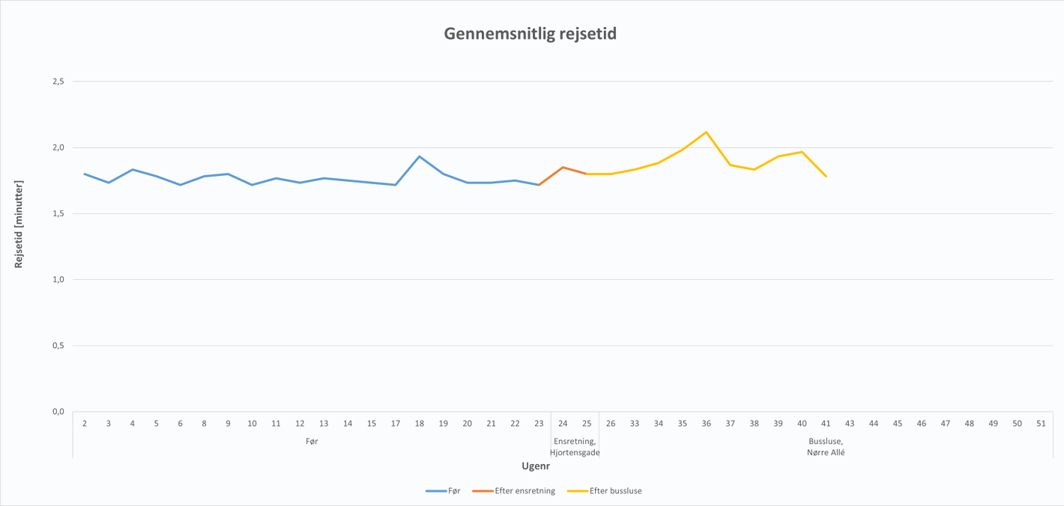Click the blue line peak at week 18
Screen dimensions: 1064x506
point(420,156)
